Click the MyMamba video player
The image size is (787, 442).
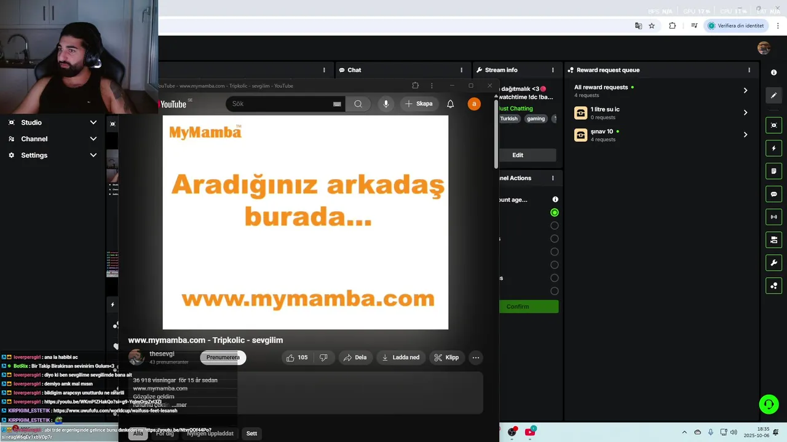click(x=306, y=222)
